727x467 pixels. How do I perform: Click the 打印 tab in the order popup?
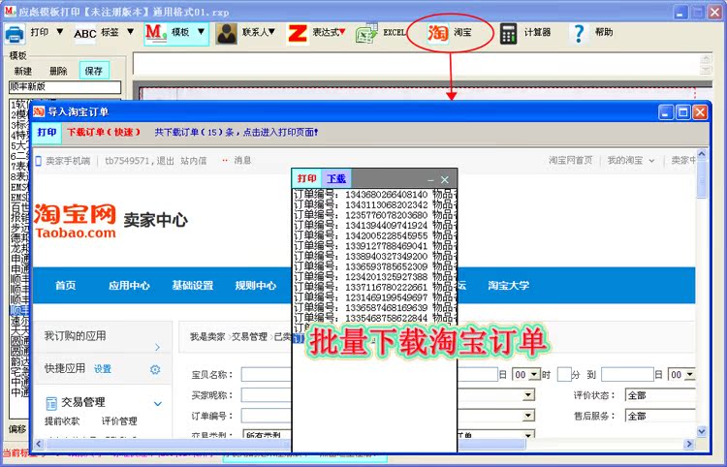coord(306,178)
